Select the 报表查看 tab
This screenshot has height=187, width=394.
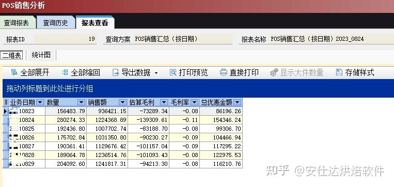(x=95, y=23)
